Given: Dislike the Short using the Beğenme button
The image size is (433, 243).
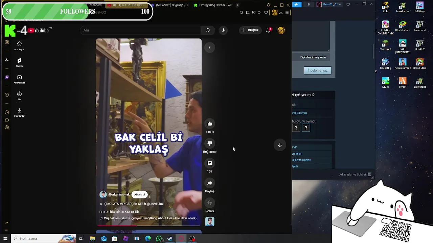Looking at the screenshot, I should [x=210, y=143].
